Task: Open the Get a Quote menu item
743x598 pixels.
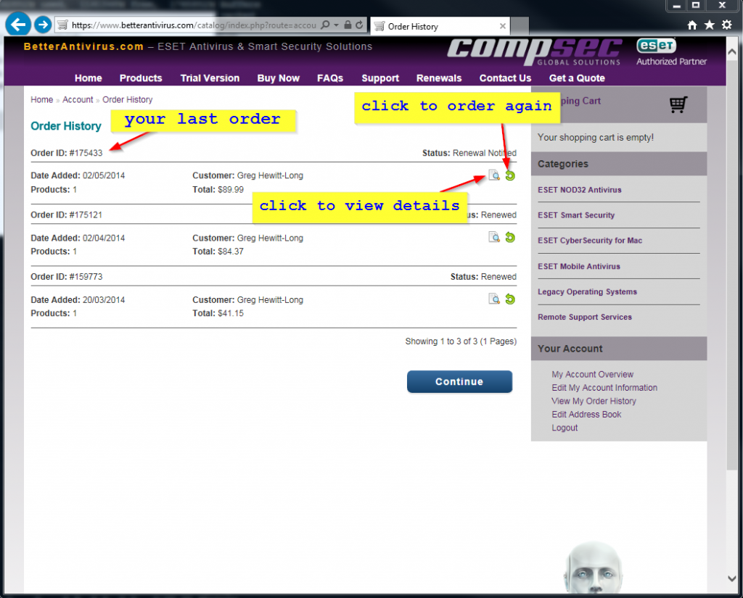Action: pyautogui.click(x=577, y=78)
